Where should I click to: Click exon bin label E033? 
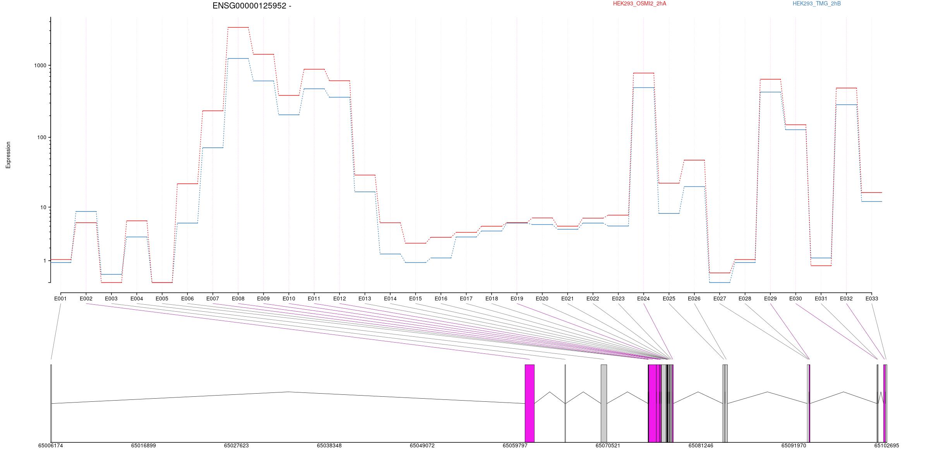click(872, 299)
